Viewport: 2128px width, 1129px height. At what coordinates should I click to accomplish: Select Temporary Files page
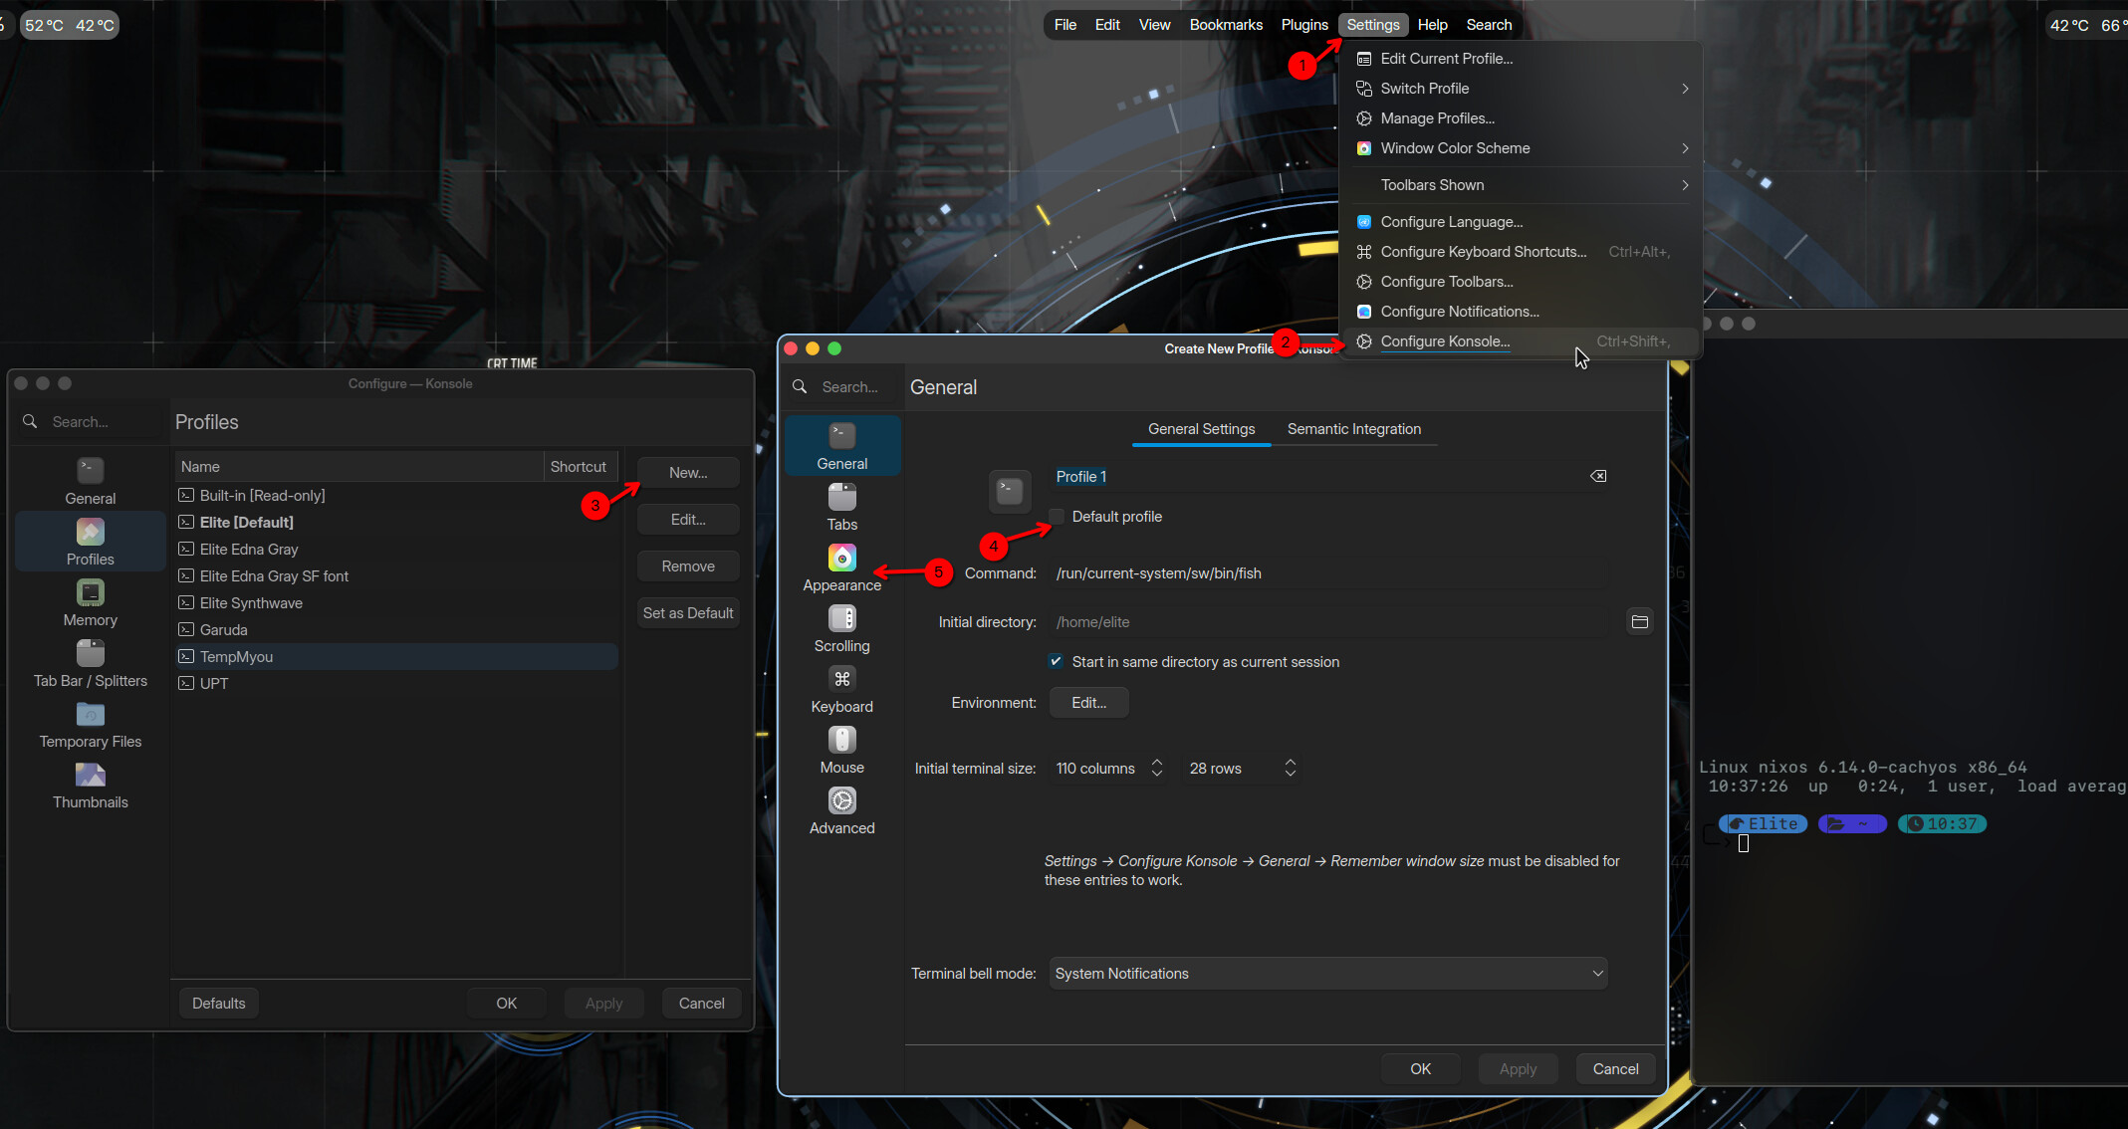pos(90,724)
